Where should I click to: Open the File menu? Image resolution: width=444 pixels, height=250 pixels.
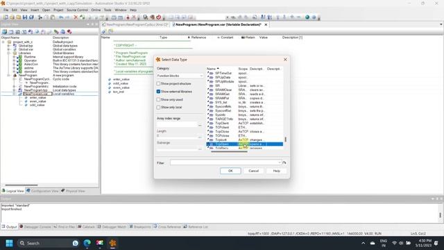click(x=6, y=10)
